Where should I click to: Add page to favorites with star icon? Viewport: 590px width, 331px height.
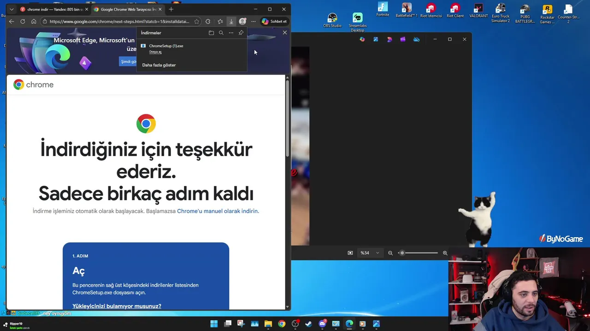197,21
